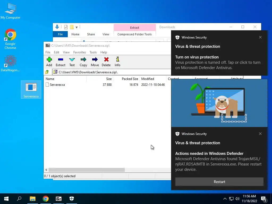Image resolution: width=272 pixels, height=204 pixels.
Task: Sort by Size column header
Action: point(100,79)
